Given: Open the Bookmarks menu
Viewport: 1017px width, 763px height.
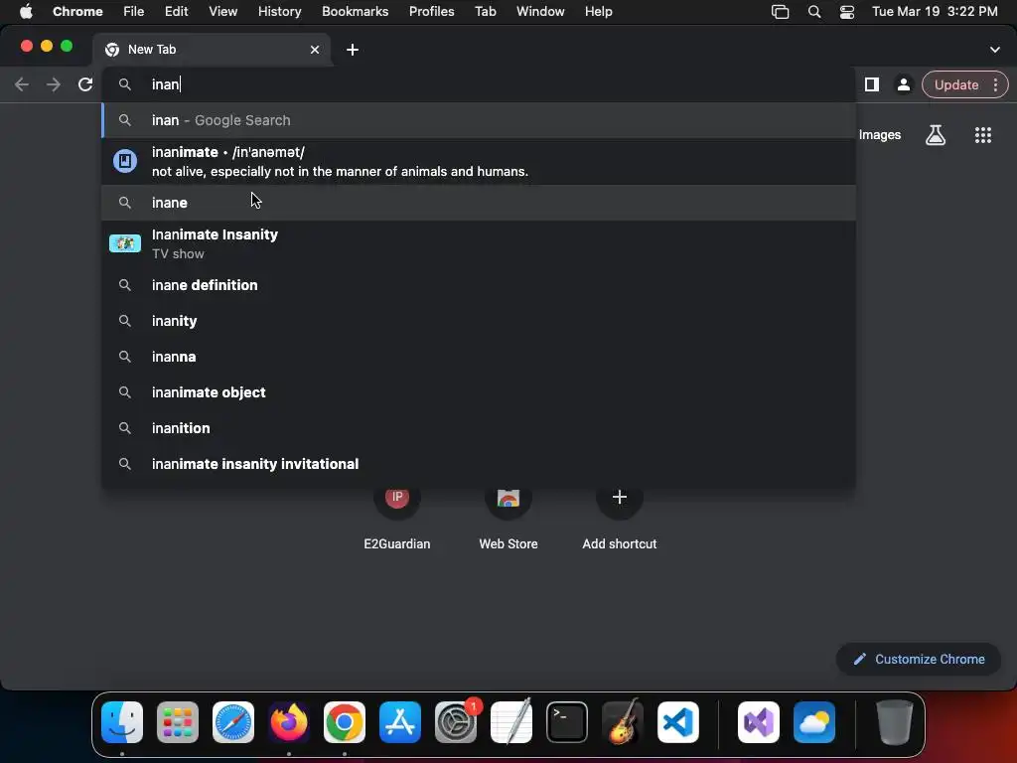Looking at the screenshot, I should (x=355, y=11).
